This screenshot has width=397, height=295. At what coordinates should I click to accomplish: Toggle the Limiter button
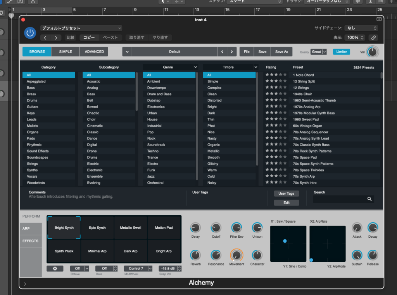341,51
